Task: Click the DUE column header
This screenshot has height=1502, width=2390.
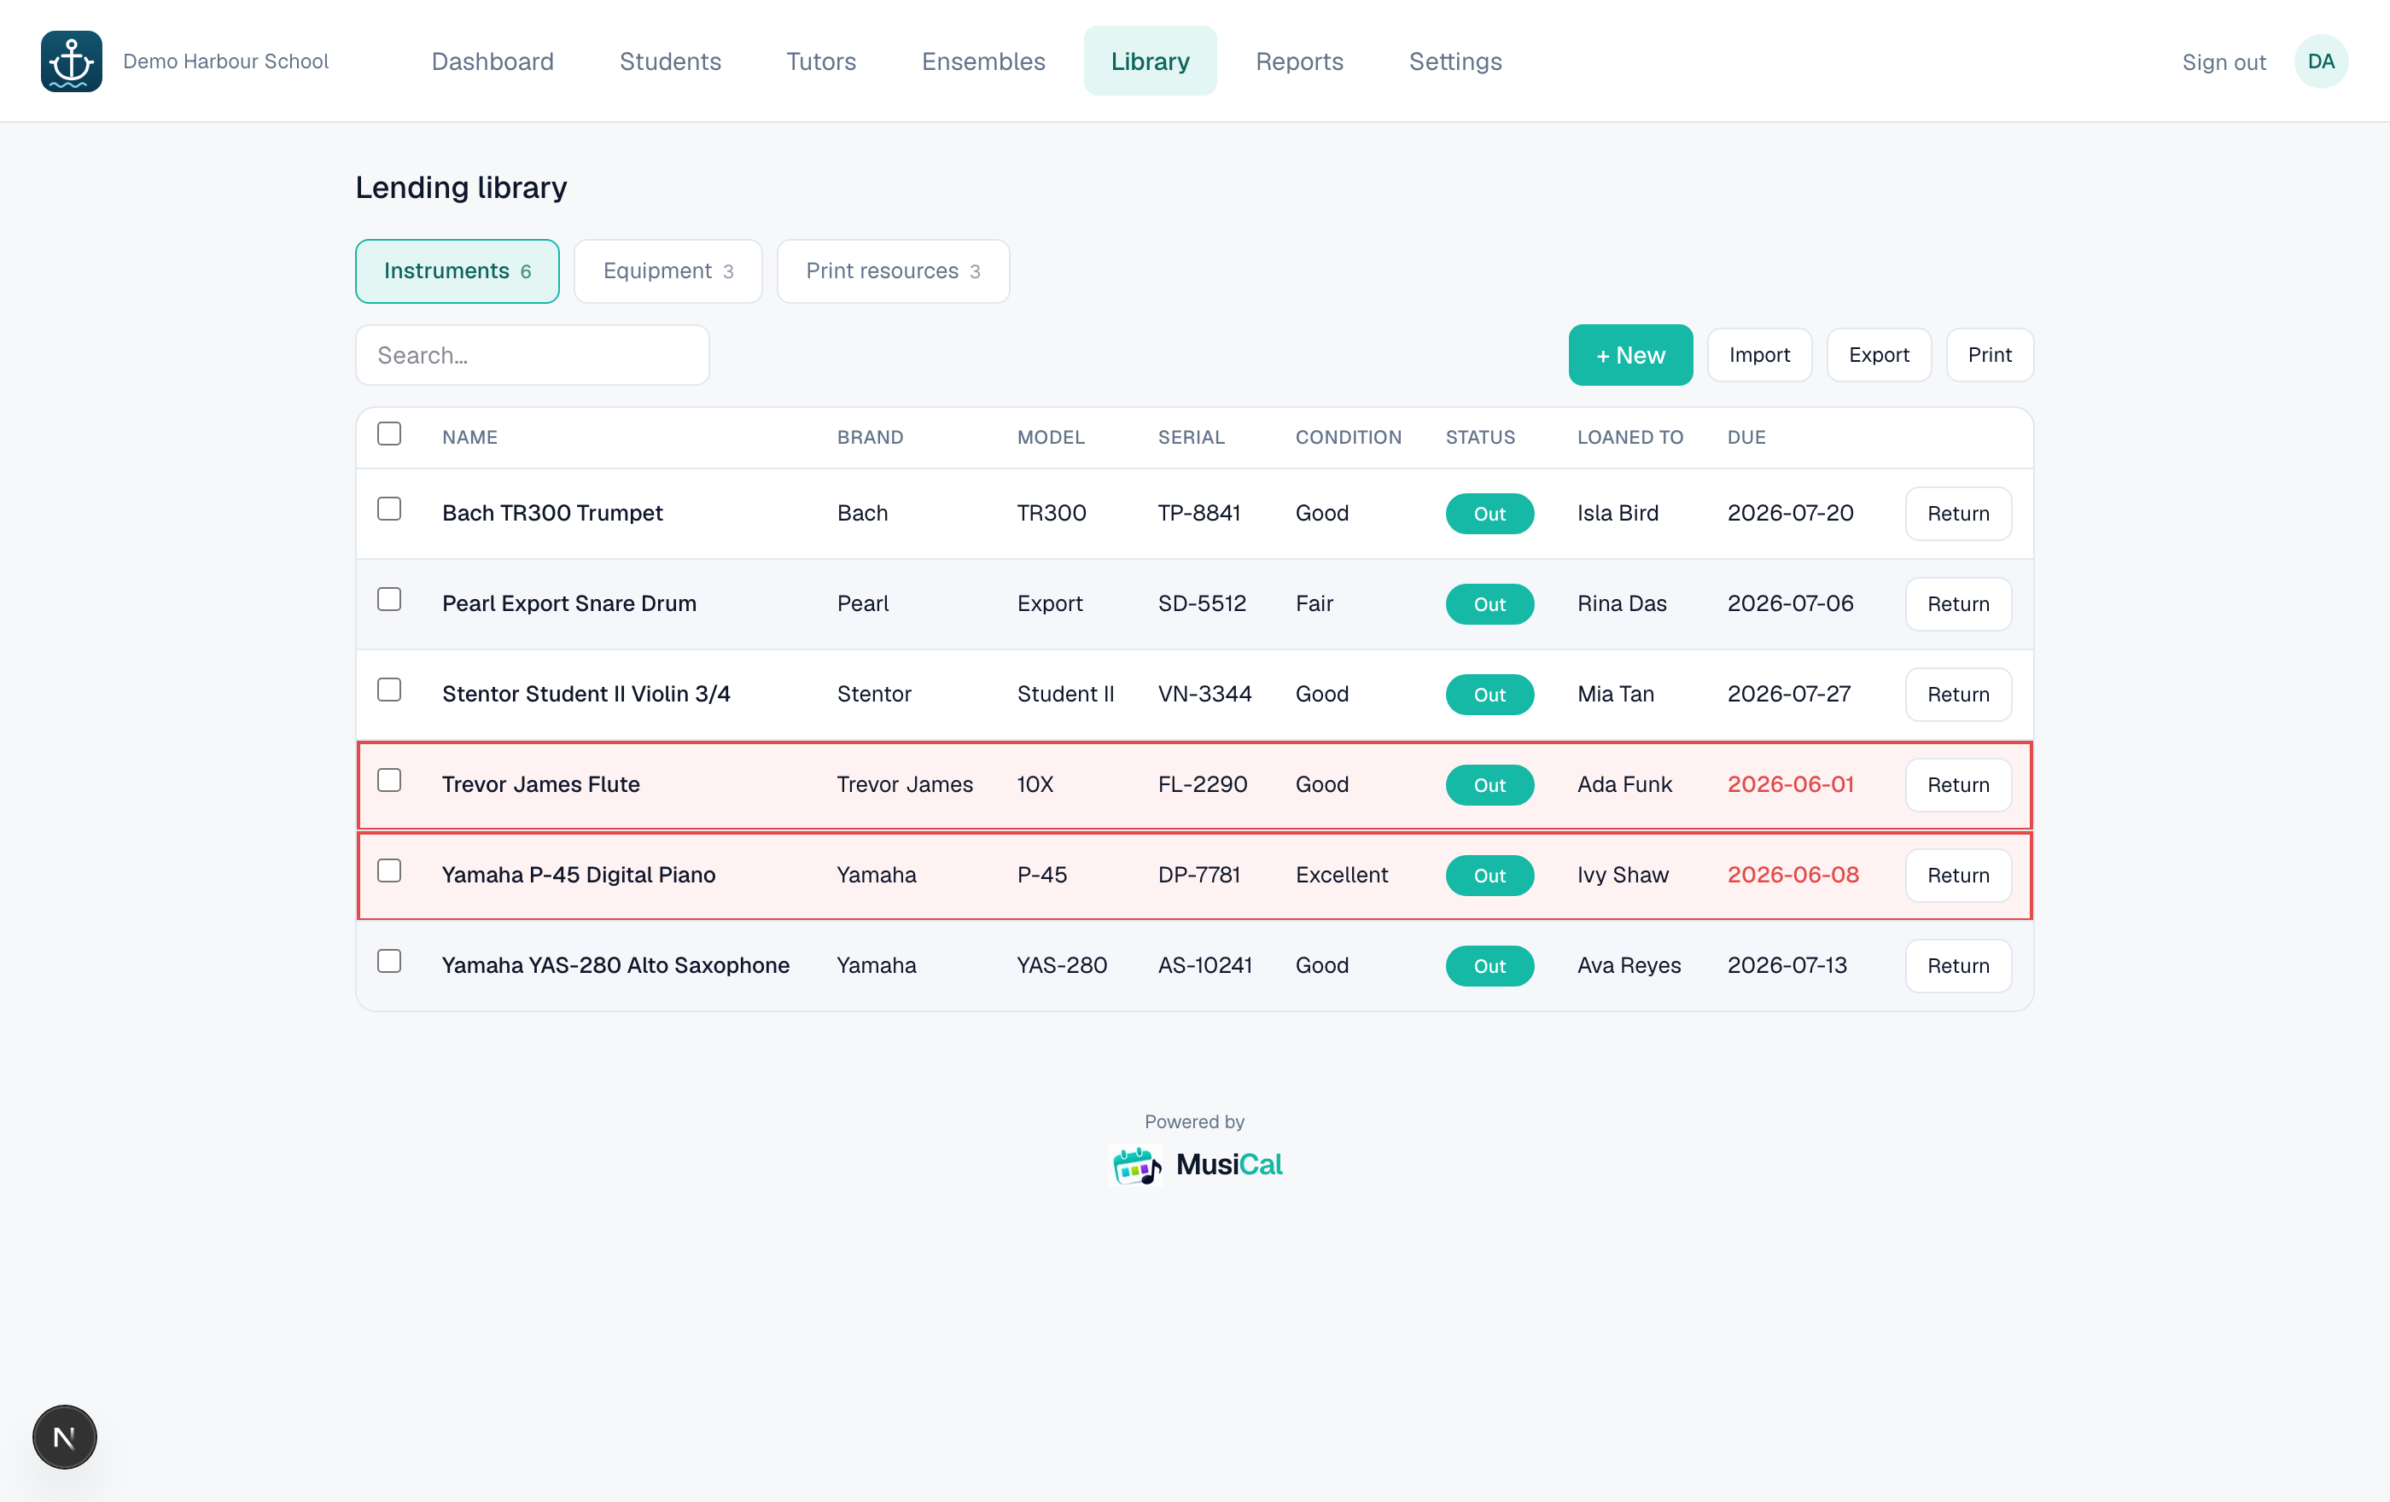Action: [x=1746, y=438]
